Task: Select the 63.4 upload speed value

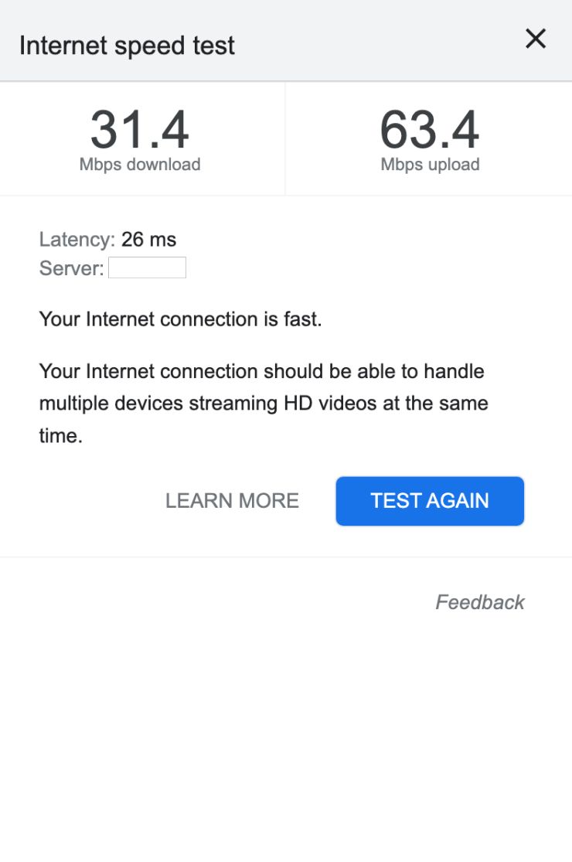Action: click(430, 130)
